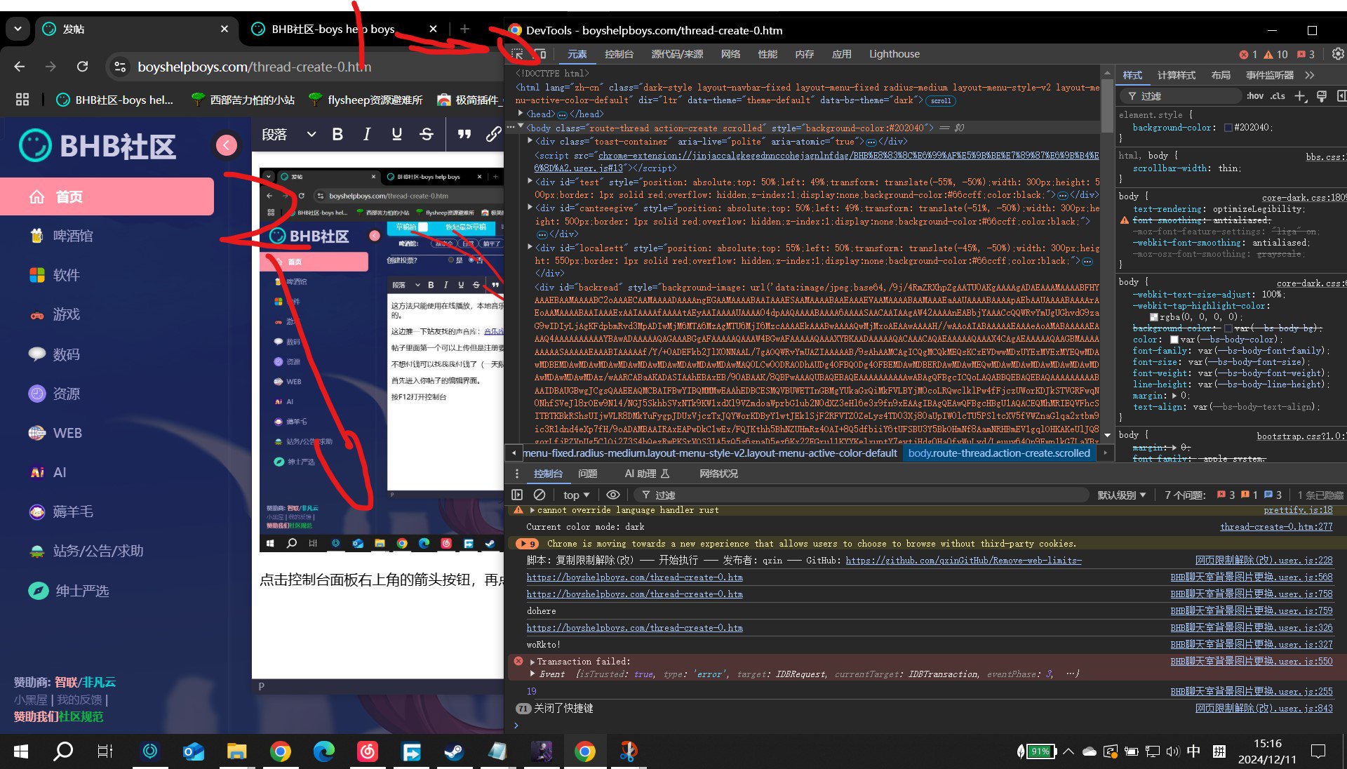
Task: Open thread-create-0.htm:277 source link
Action: [1276, 527]
